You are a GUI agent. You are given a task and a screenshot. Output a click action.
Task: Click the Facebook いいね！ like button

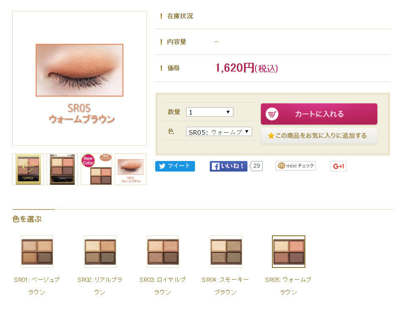(x=228, y=166)
